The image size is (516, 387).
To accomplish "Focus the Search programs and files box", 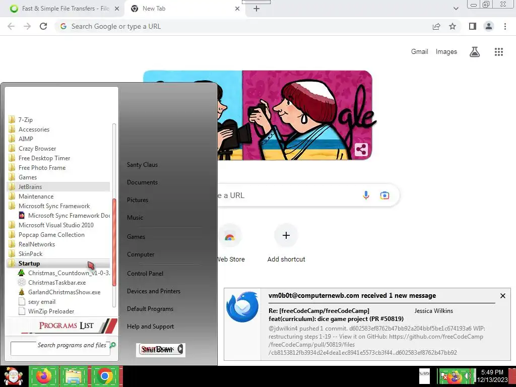I will click(60, 348).
